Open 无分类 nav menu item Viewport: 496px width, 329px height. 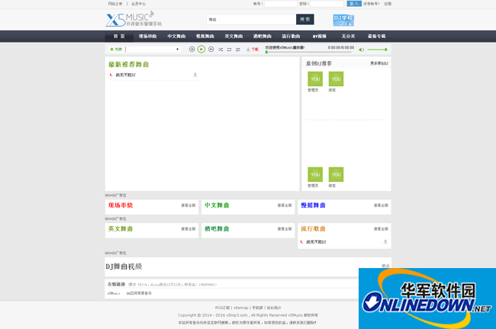(x=348, y=37)
